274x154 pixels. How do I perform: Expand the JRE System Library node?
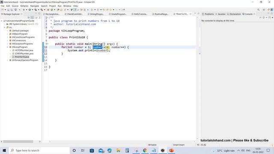tap(5, 24)
